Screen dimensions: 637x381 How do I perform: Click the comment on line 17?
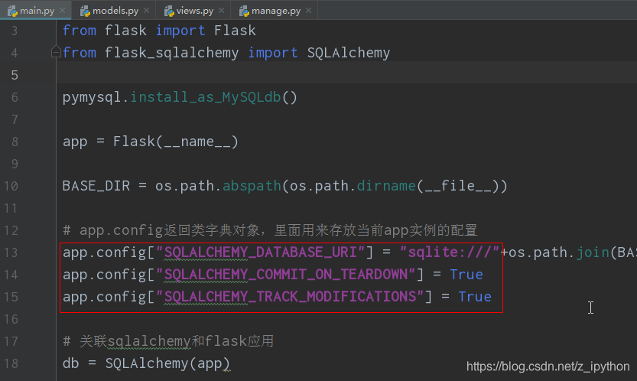click(168, 341)
